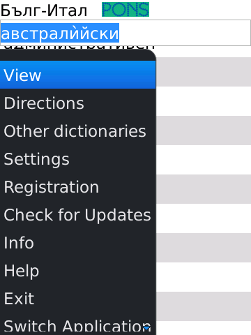Open Settings from the menu
The image size is (251, 335).
click(x=78, y=159)
